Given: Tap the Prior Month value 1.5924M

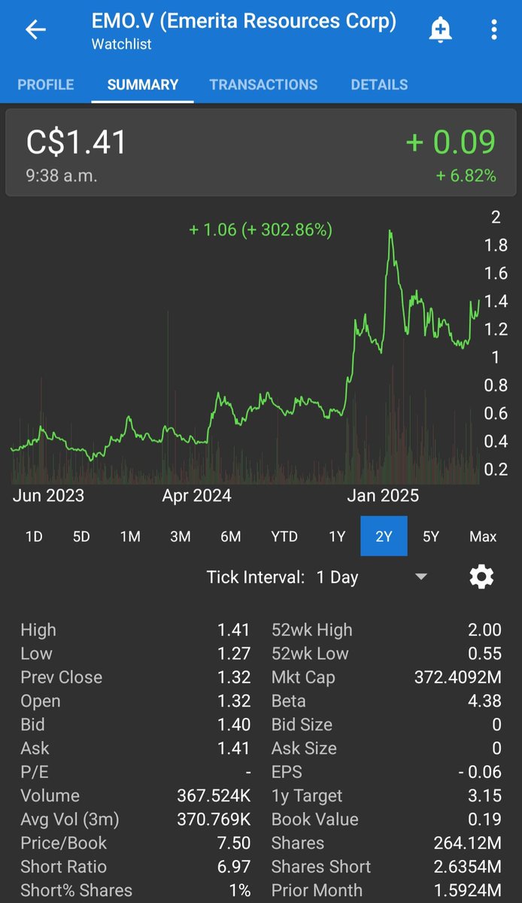Looking at the screenshot, I should point(466,890).
